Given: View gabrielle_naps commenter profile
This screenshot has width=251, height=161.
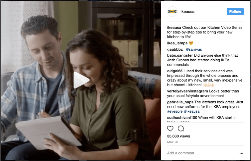Looking at the screenshot, I should pyautogui.click(x=180, y=102).
